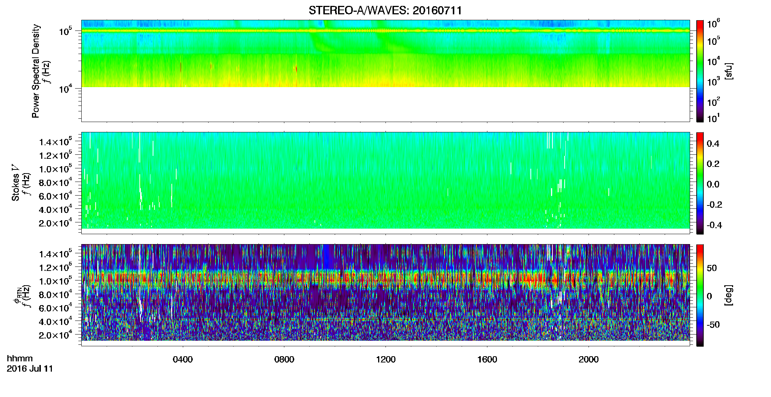
Task: Click the 2016 Jul 11 date label
Action: (x=30, y=369)
